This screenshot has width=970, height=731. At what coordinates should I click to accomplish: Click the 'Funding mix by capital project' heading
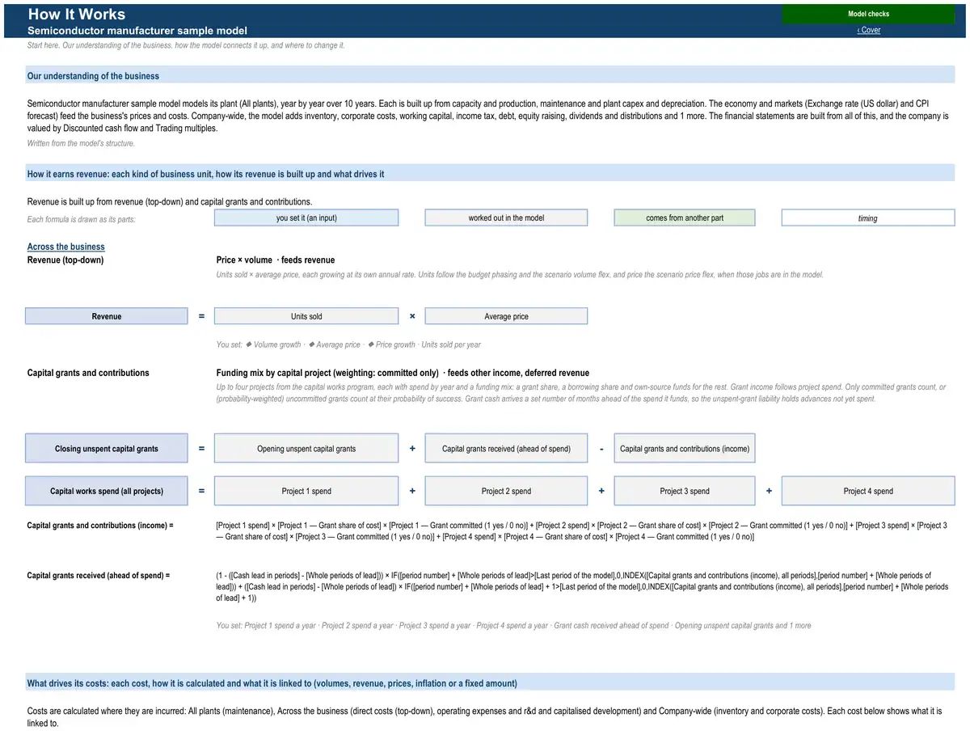pos(403,373)
